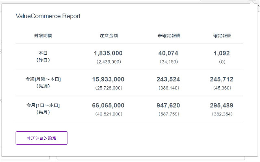Select the (昨日) row label

point(43,60)
